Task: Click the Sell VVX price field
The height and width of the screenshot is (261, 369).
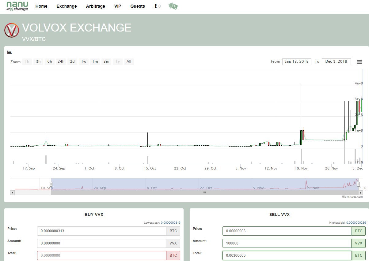Action: point(287,231)
